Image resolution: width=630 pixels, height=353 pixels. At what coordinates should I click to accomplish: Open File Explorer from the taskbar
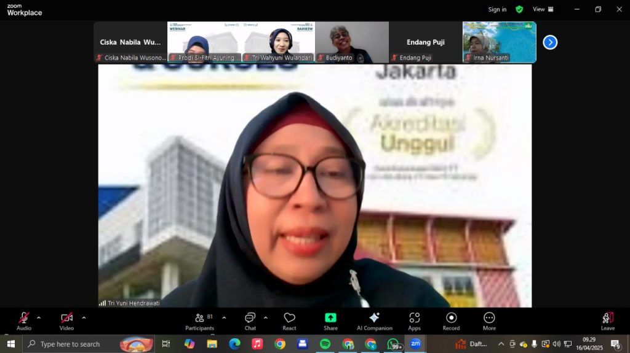click(212, 344)
